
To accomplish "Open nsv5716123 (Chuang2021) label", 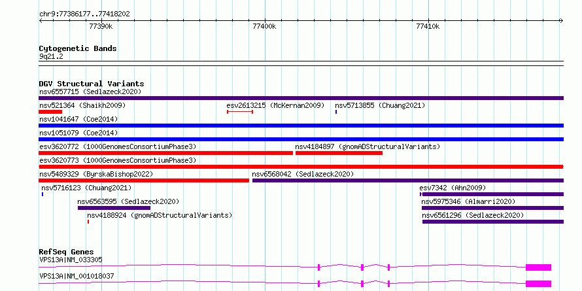I will coord(86,188).
